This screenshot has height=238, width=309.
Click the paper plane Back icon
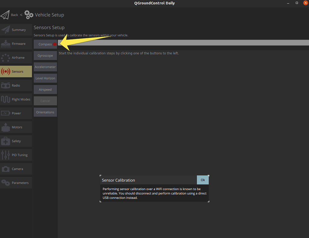(5, 15)
